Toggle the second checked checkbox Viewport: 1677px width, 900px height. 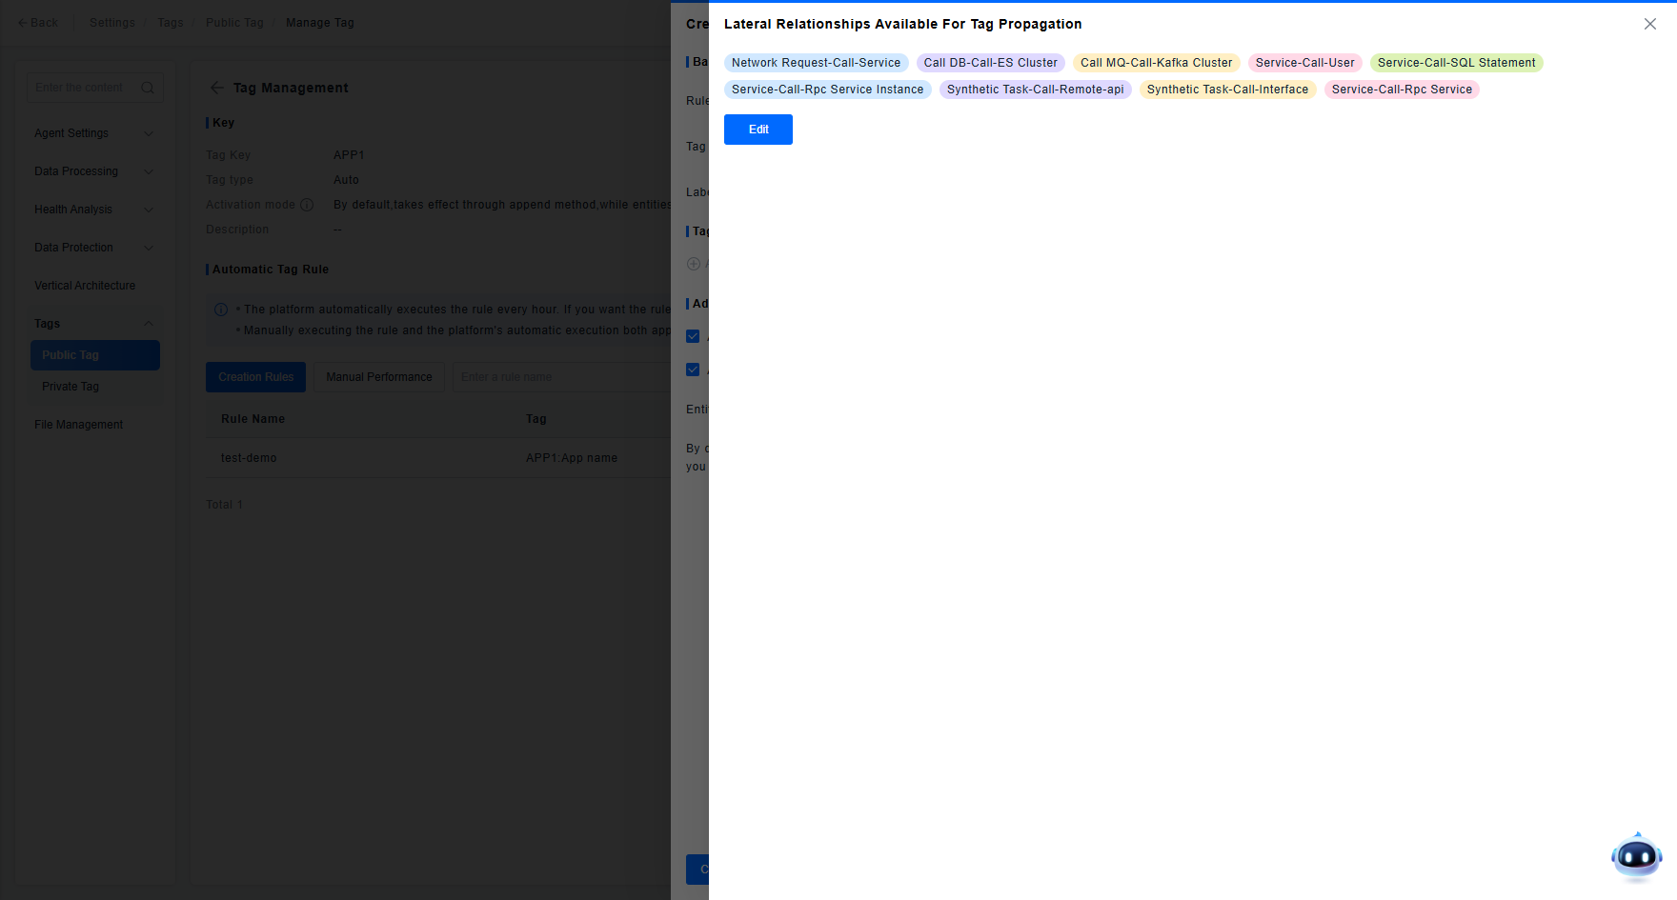point(693,370)
